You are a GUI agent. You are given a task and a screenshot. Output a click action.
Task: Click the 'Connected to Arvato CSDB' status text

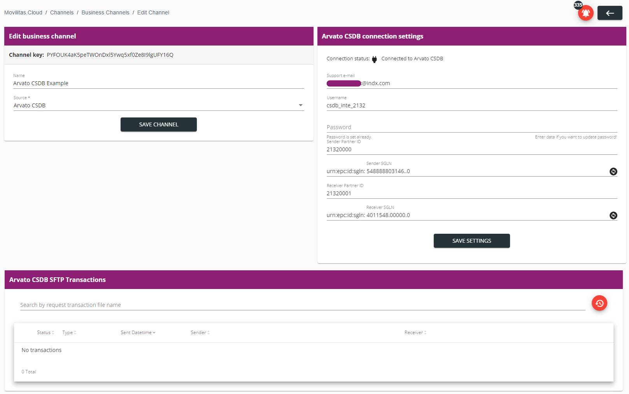[412, 59]
